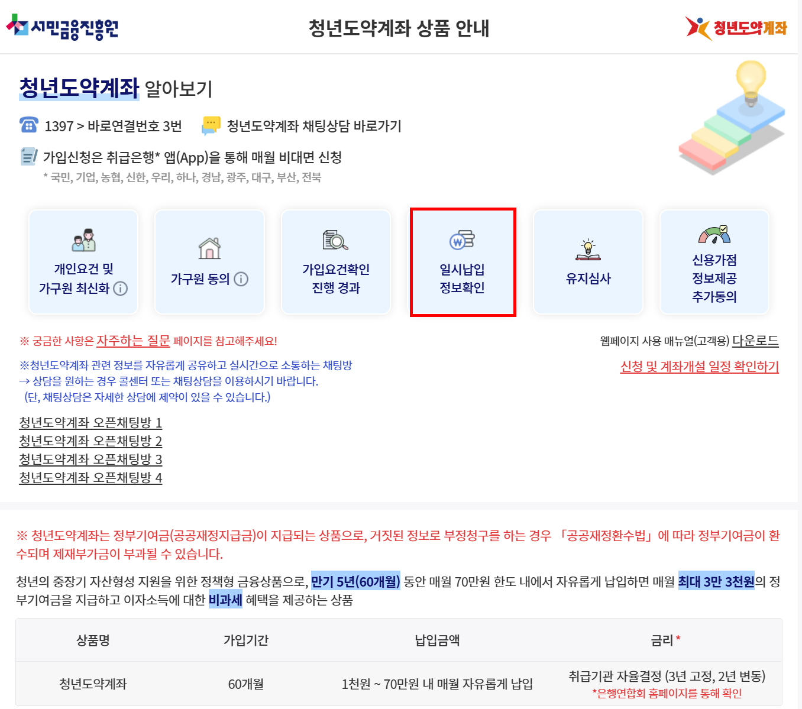The height and width of the screenshot is (709, 802).
Task: Click highlighted text 최대 3만 3천원
Action: 716,582
